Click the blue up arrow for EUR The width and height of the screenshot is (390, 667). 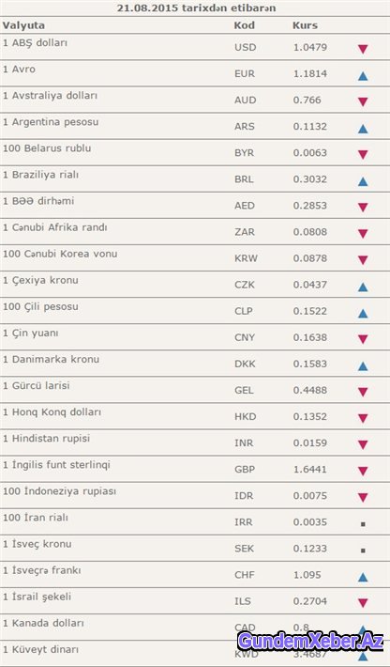pyautogui.click(x=363, y=76)
